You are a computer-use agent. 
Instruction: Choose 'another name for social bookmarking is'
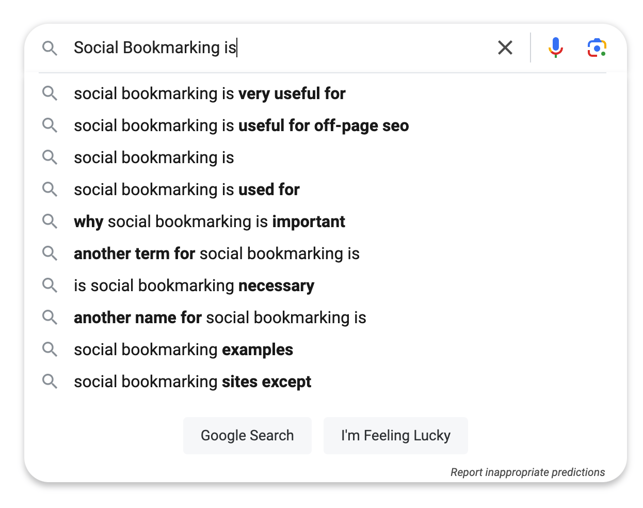(x=220, y=317)
